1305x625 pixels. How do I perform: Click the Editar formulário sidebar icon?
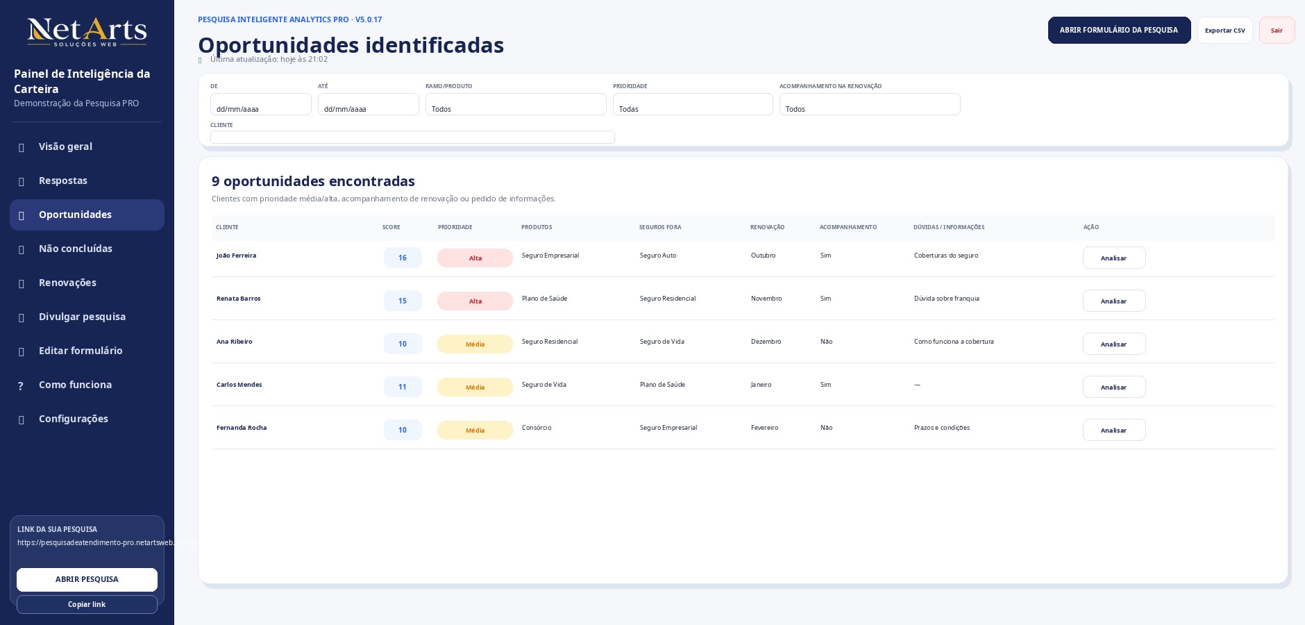pos(22,351)
